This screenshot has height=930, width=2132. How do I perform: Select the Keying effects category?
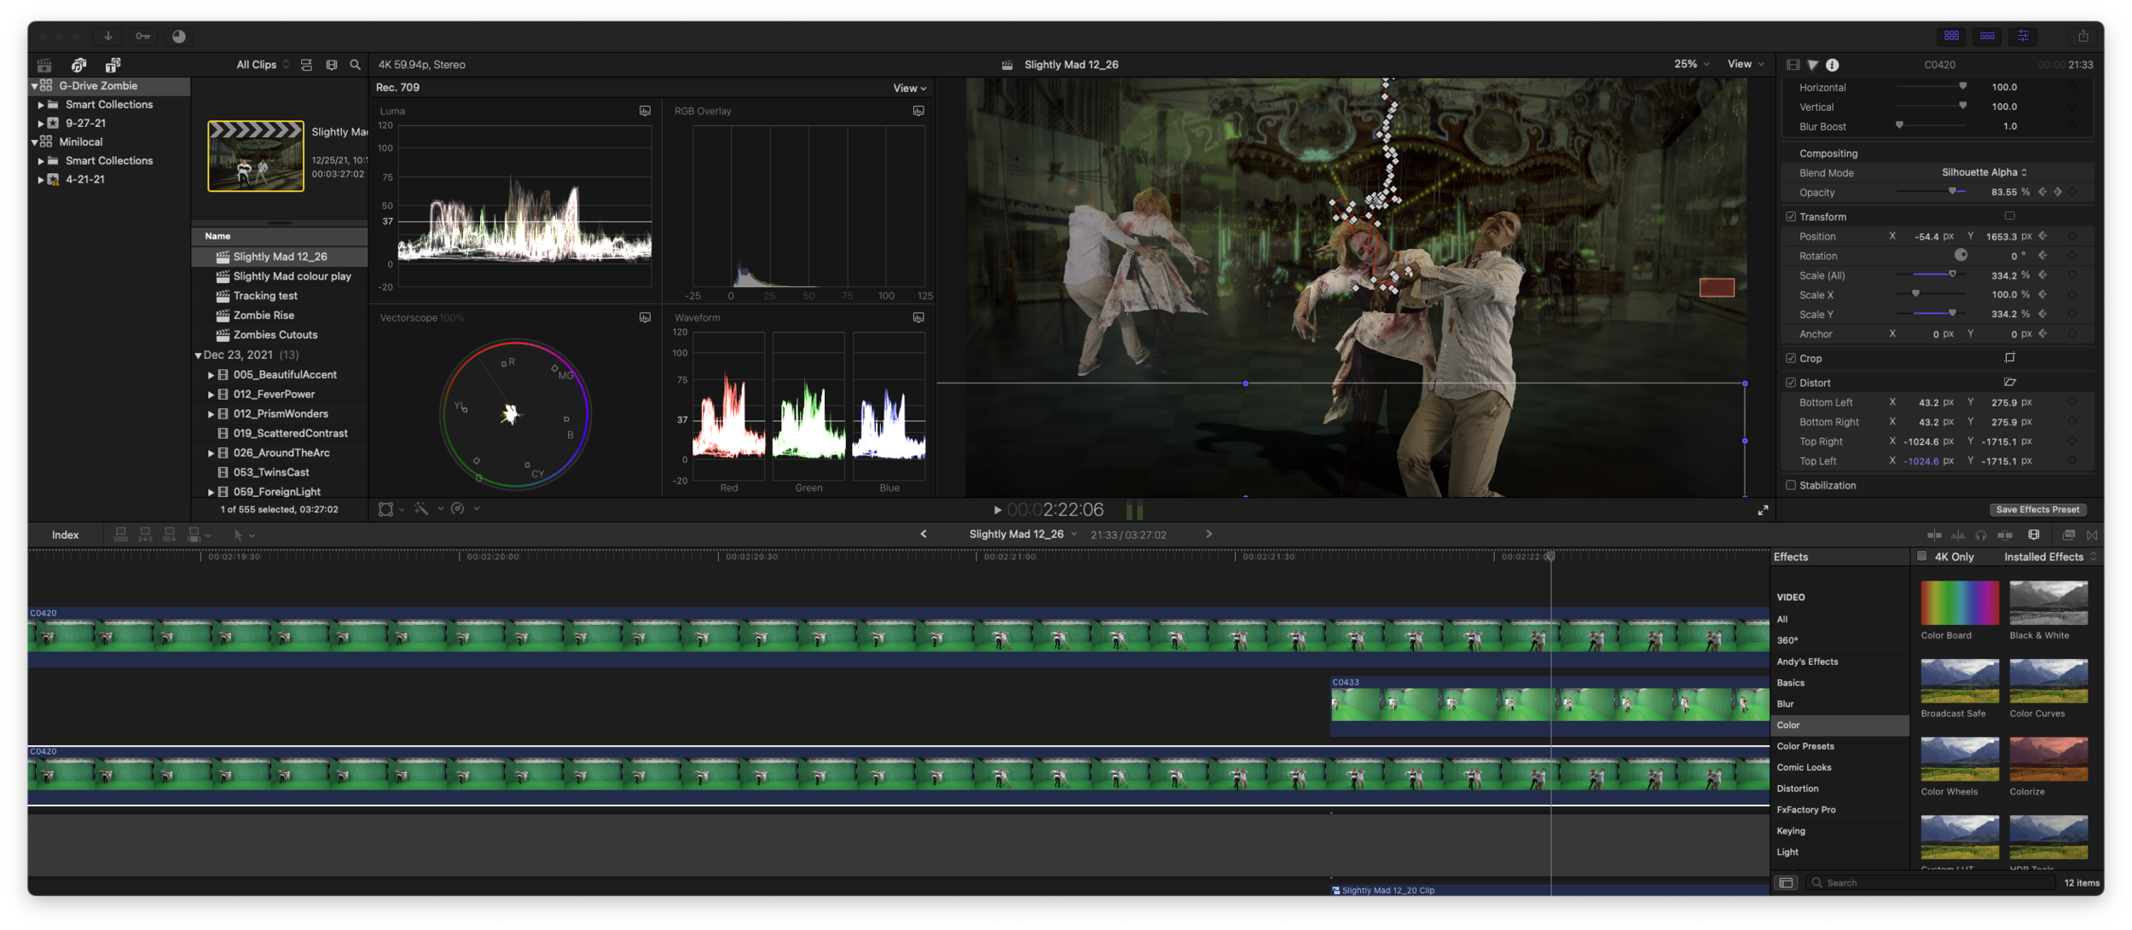pos(1791,831)
